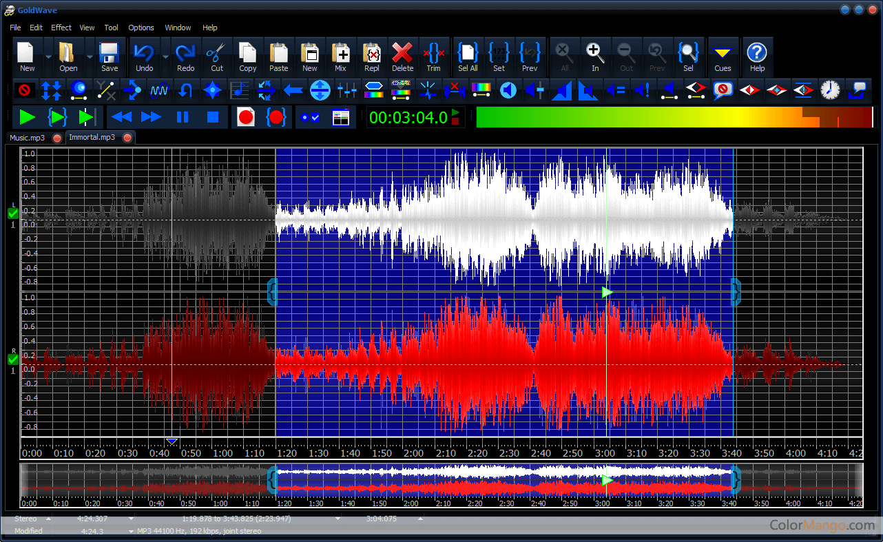Open the Flanger effect with wavy line icon
This screenshot has height=542, width=883.
[x=159, y=90]
